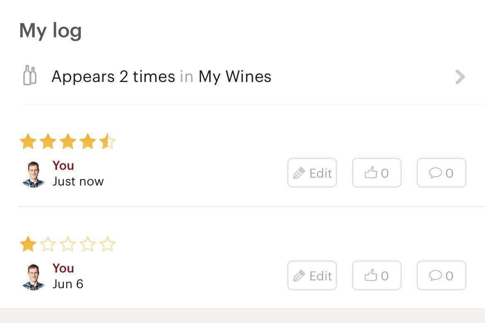Click third empty star in Jun 6 rating
Viewport: 485px width, 323px height.
68,244
